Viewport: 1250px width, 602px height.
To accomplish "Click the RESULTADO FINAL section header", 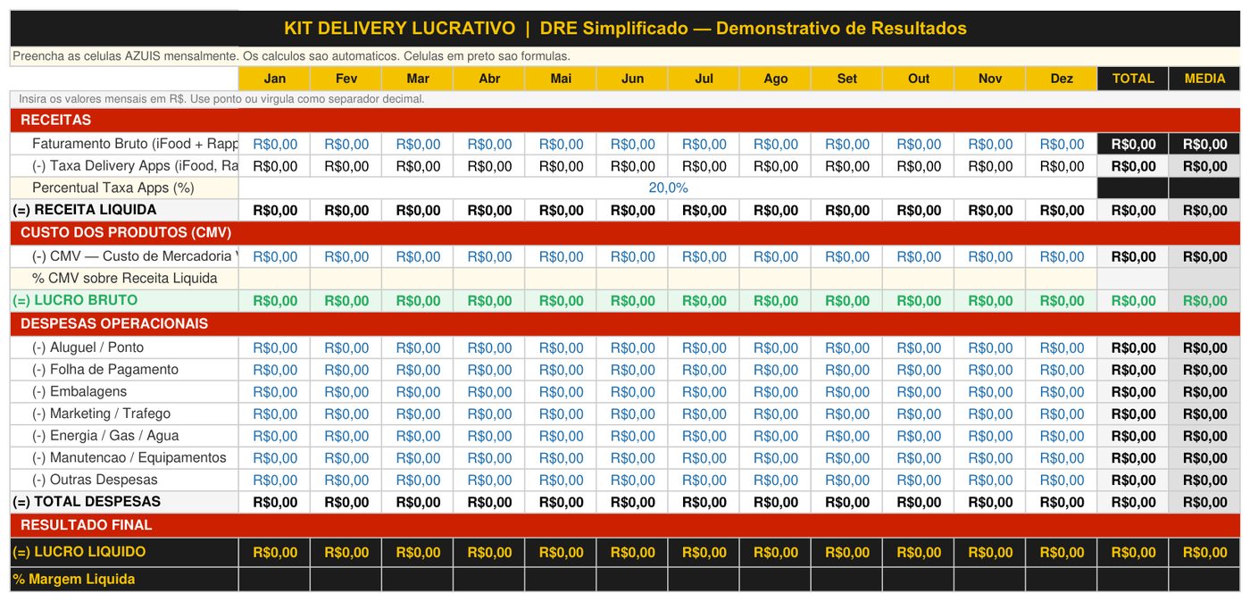I will [625, 525].
